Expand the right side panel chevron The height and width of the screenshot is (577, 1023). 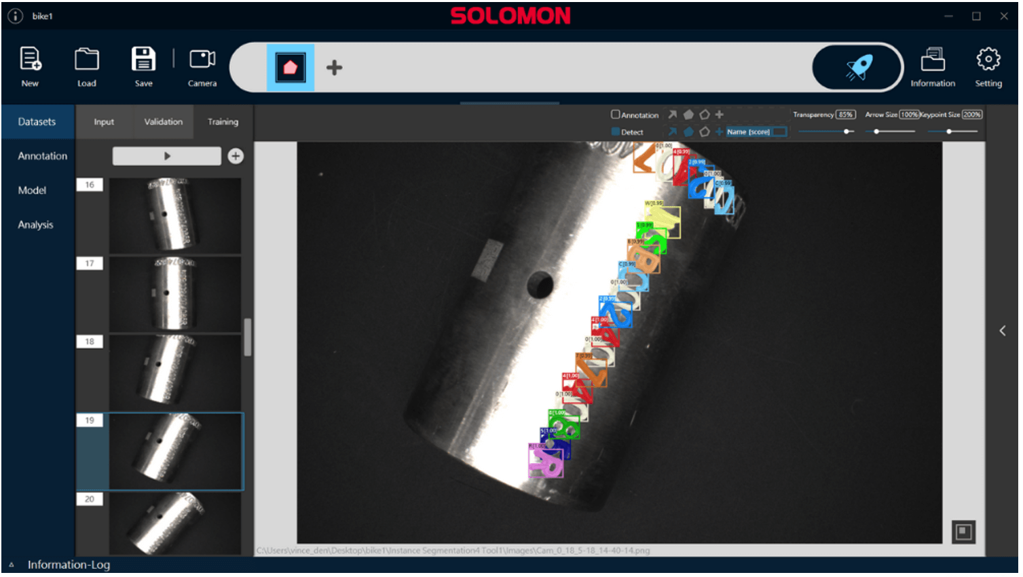tap(1002, 331)
